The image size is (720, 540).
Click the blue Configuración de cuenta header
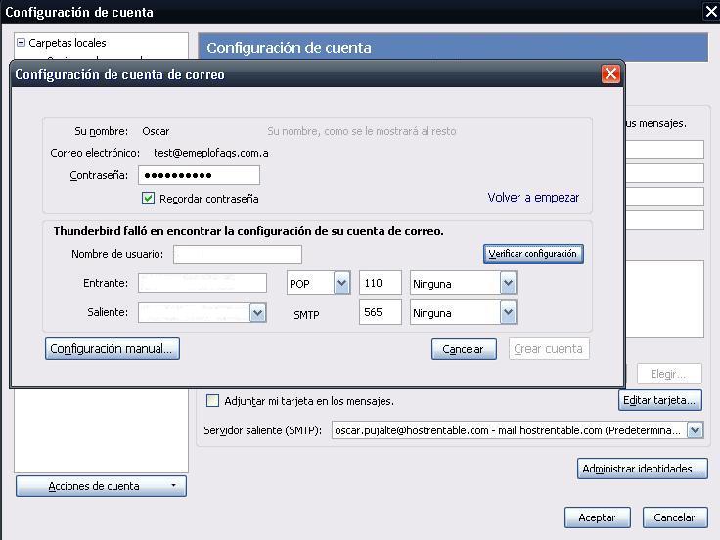(453, 47)
